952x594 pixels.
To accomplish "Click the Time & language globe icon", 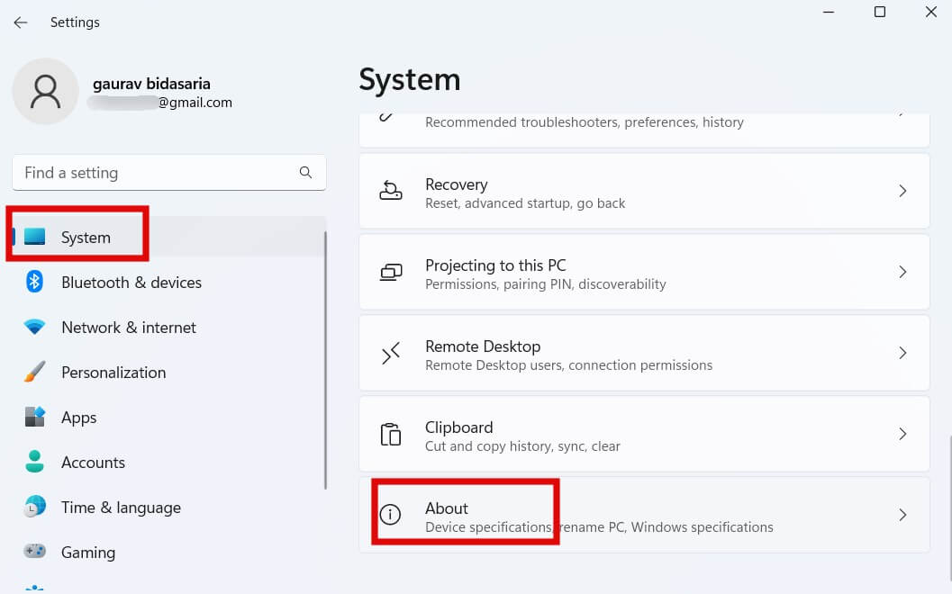I will coord(35,508).
